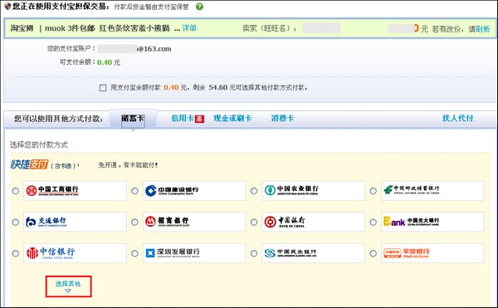Open the 找人代付 tab
The height and width of the screenshot is (308, 498).
pos(457,119)
